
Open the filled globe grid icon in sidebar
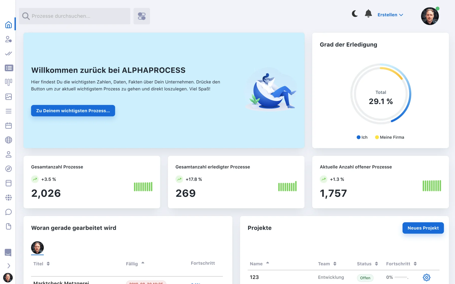tap(8, 197)
